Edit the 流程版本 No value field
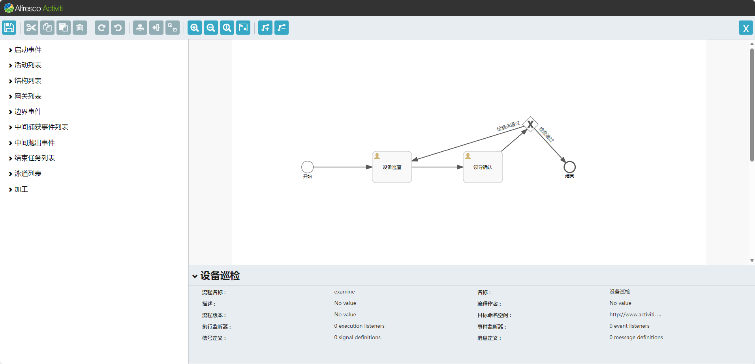Viewport: 755px width, 364px height. click(x=345, y=315)
